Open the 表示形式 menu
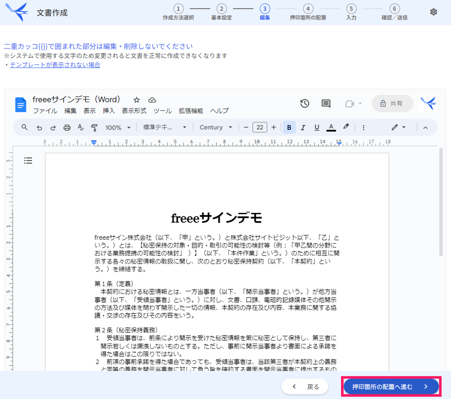The image size is (451, 399). tap(134, 111)
